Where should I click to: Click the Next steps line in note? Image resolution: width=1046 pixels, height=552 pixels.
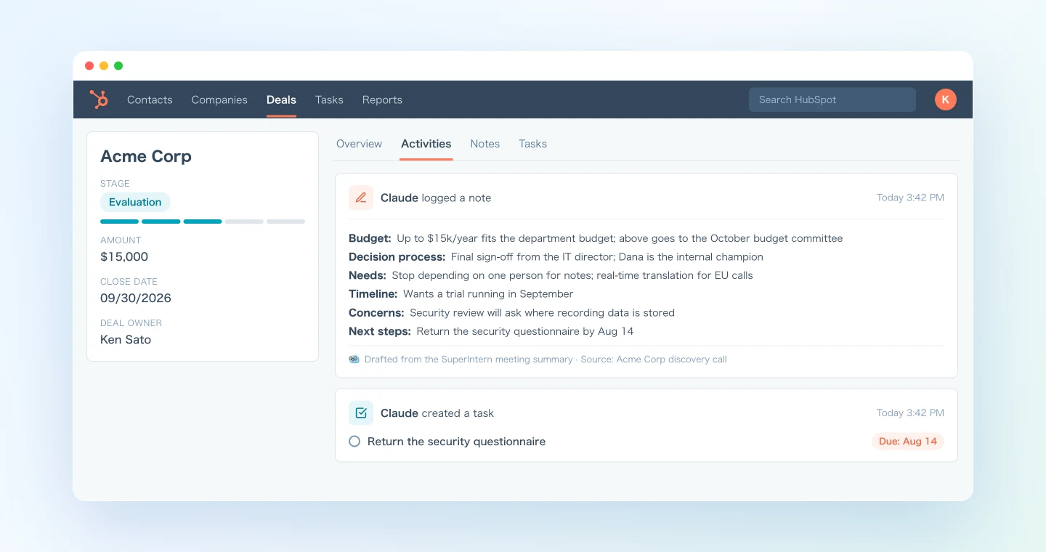point(491,331)
